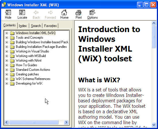This screenshot has width=158, height=129.
Task: Expand the Standard Custom Actions node
Action: (7, 70)
